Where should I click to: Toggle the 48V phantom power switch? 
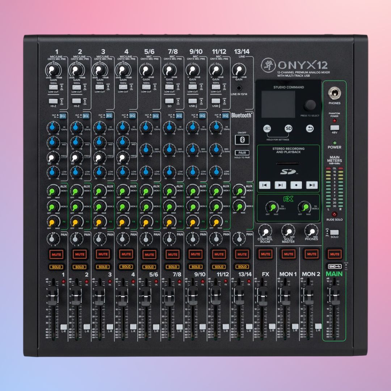[x=335, y=128]
